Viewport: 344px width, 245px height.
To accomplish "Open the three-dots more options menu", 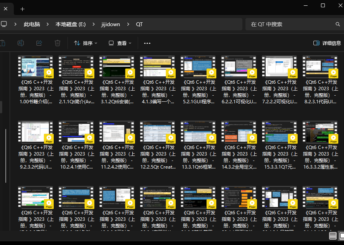I will coord(147,43).
